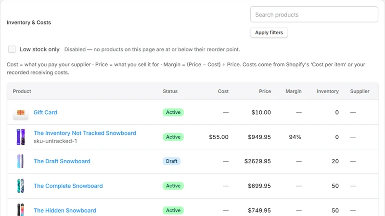The image size is (385, 216).
Task: Click the Gift Card thumbnail image
Action: [21, 113]
